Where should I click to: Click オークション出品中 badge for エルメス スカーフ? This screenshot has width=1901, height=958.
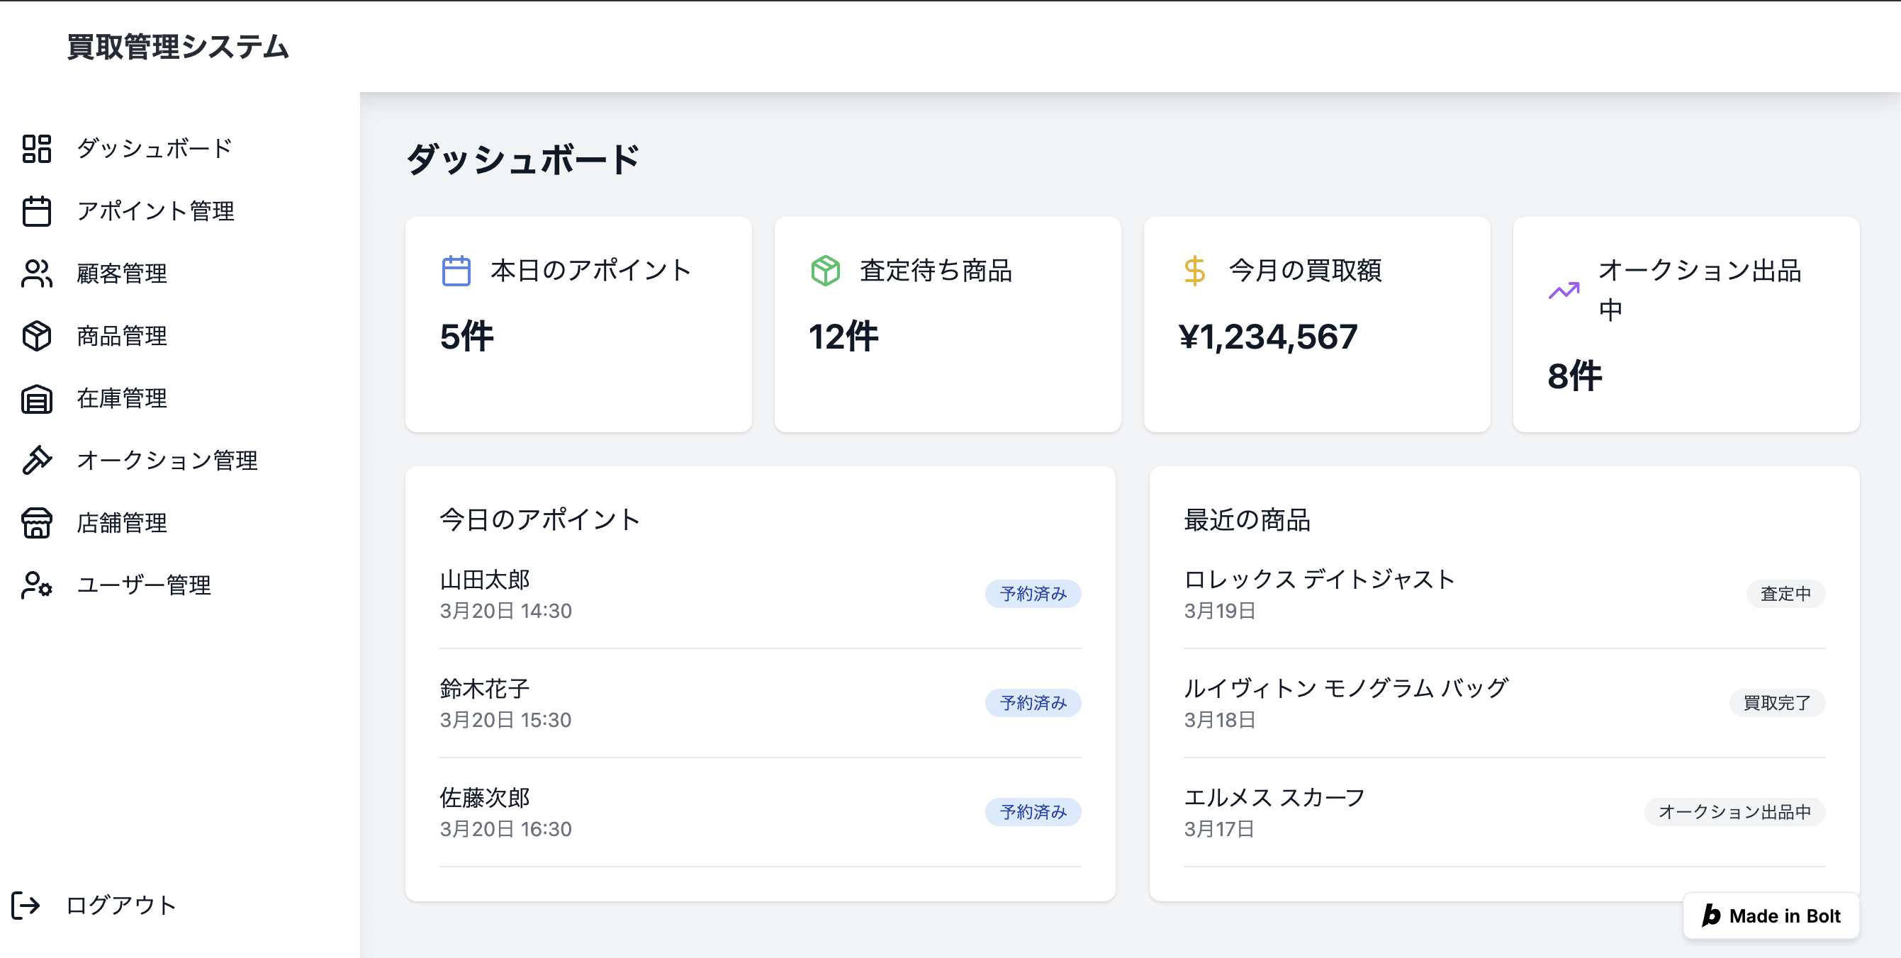[1734, 812]
